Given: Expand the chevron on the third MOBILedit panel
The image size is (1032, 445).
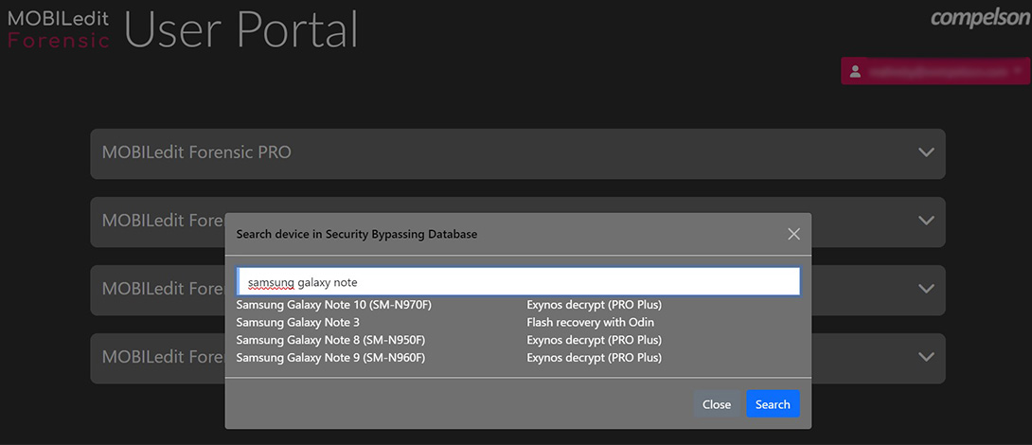Looking at the screenshot, I should (926, 289).
